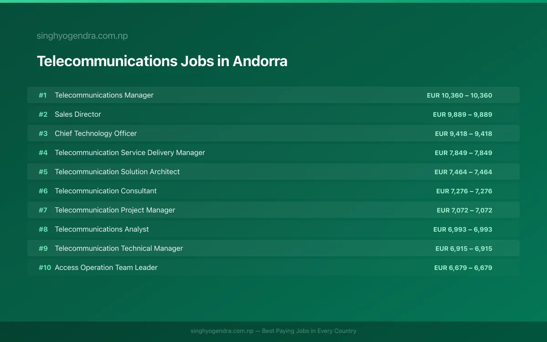Image resolution: width=547 pixels, height=342 pixels.
Task: Click the #6 rank number
Action: (x=43, y=191)
